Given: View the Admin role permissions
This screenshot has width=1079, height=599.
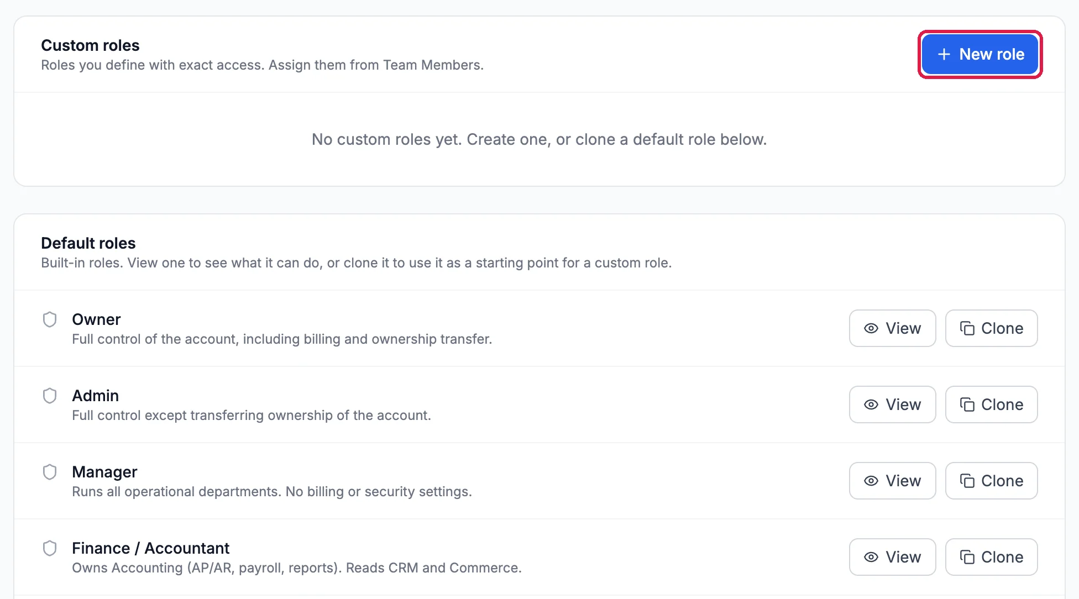Looking at the screenshot, I should tap(892, 404).
